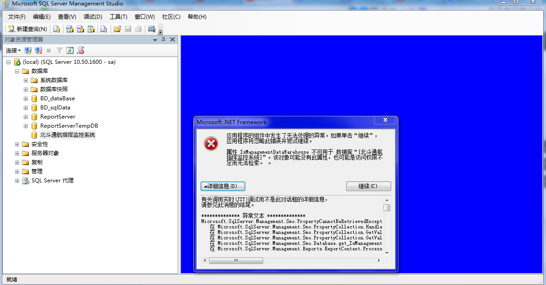Click the SQL Server 代理 agent icon
This screenshot has width=546, height=285.
pos(26,181)
